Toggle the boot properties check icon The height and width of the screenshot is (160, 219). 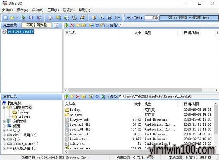[x=56, y=26]
